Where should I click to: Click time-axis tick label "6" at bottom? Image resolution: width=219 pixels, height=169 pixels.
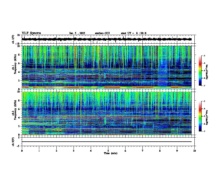coord(126,151)
